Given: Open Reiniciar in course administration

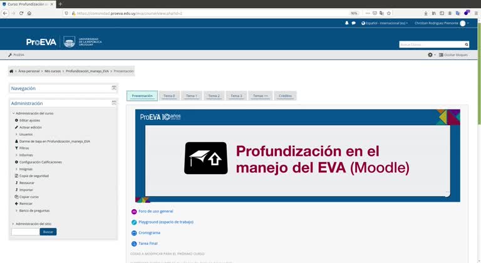Looking at the screenshot, I should point(26,204).
